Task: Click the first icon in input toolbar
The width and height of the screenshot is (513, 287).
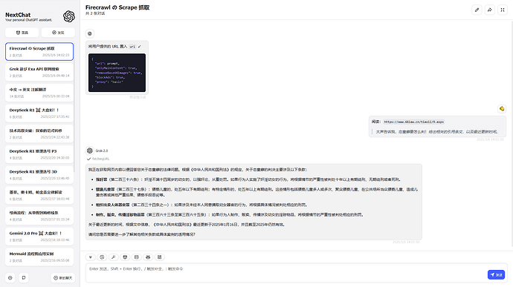Action: [91, 257]
